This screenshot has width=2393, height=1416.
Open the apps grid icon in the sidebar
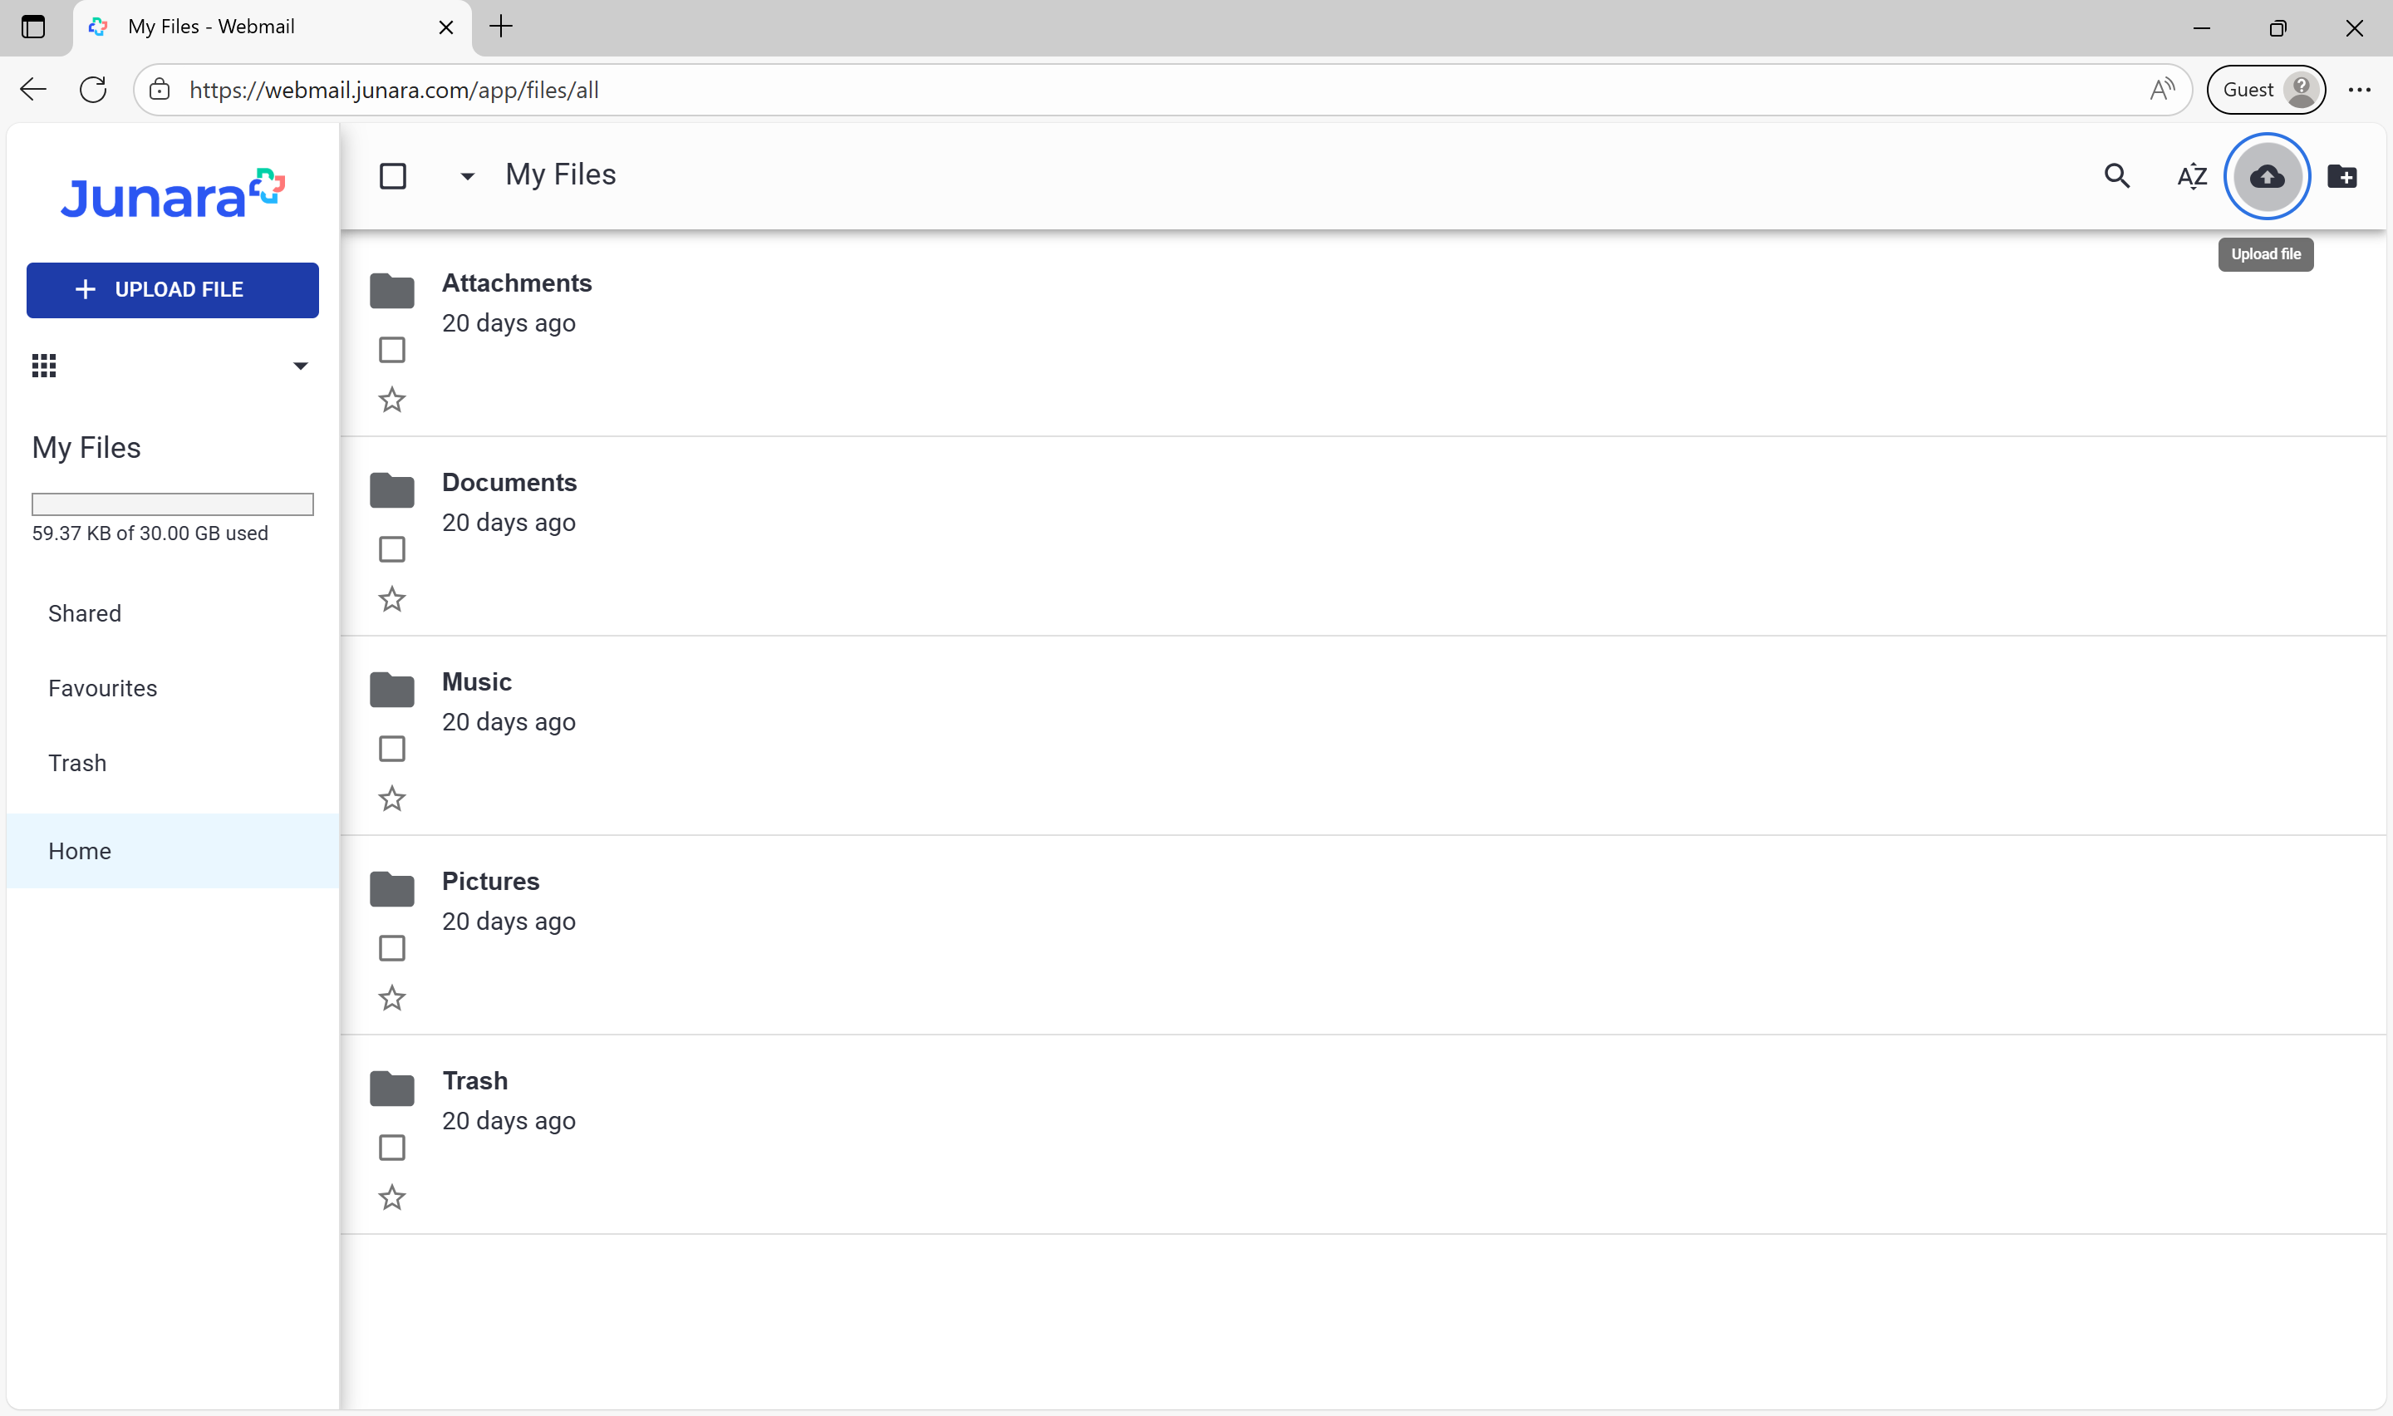click(44, 366)
